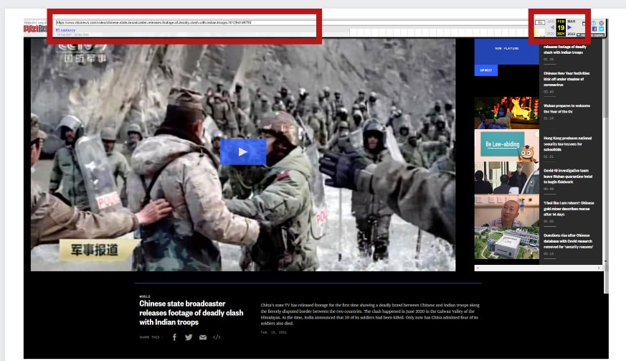The height and width of the screenshot is (361, 626).
Task: Share article on Facebook below headline
Action: (174, 337)
